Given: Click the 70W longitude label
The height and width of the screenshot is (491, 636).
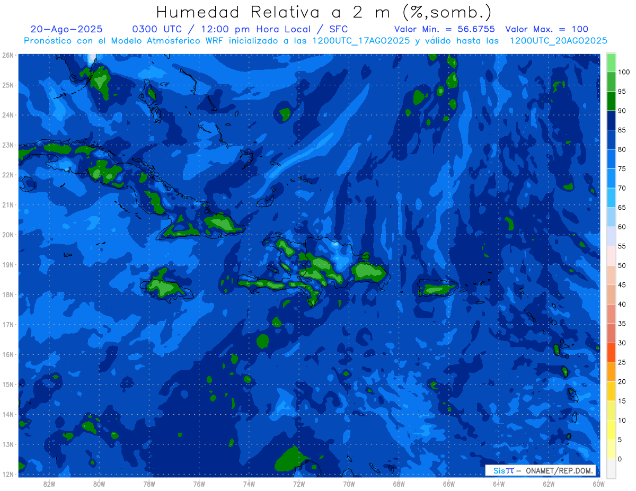Looking at the screenshot, I should [349, 484].
